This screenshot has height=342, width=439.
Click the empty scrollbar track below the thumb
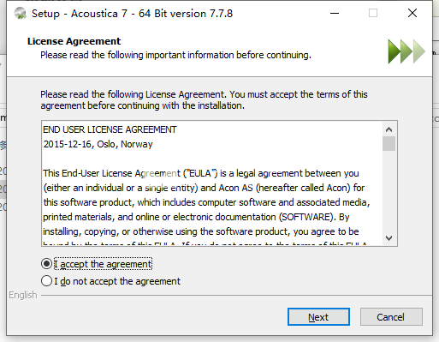[389, 190]
